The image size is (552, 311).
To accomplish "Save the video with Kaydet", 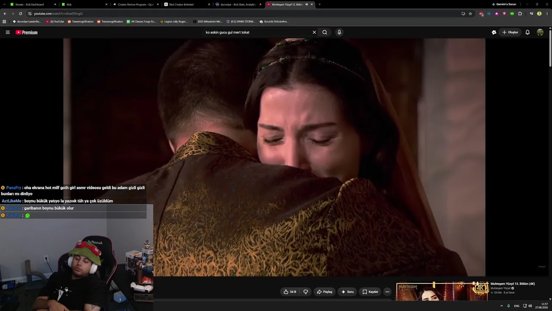I will (x=370, y=292).
